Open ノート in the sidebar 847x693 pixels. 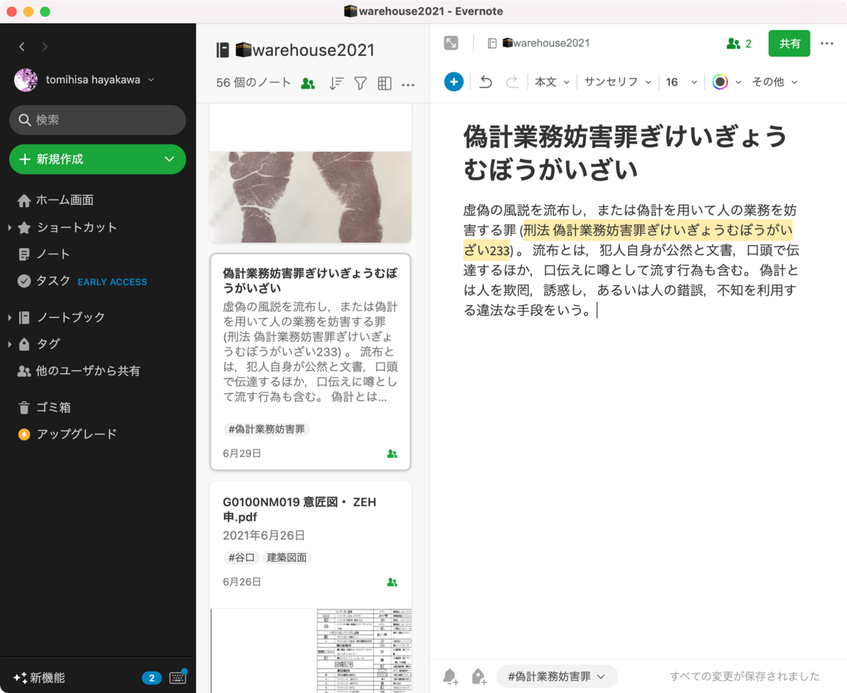point(44,254)
